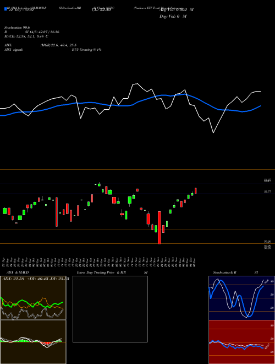Click the peak of the white price line
The height and width of the screenshot is (364, 275).
tap(137, 84)
